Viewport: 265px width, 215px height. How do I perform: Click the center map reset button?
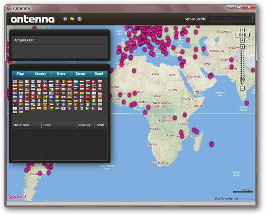pyautogui.click(x=242, y=35)
